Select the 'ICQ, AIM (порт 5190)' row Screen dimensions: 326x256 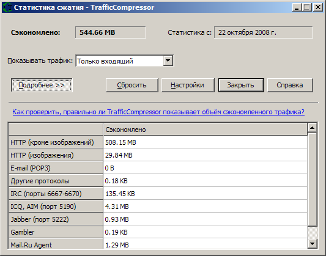click(158, 207)
